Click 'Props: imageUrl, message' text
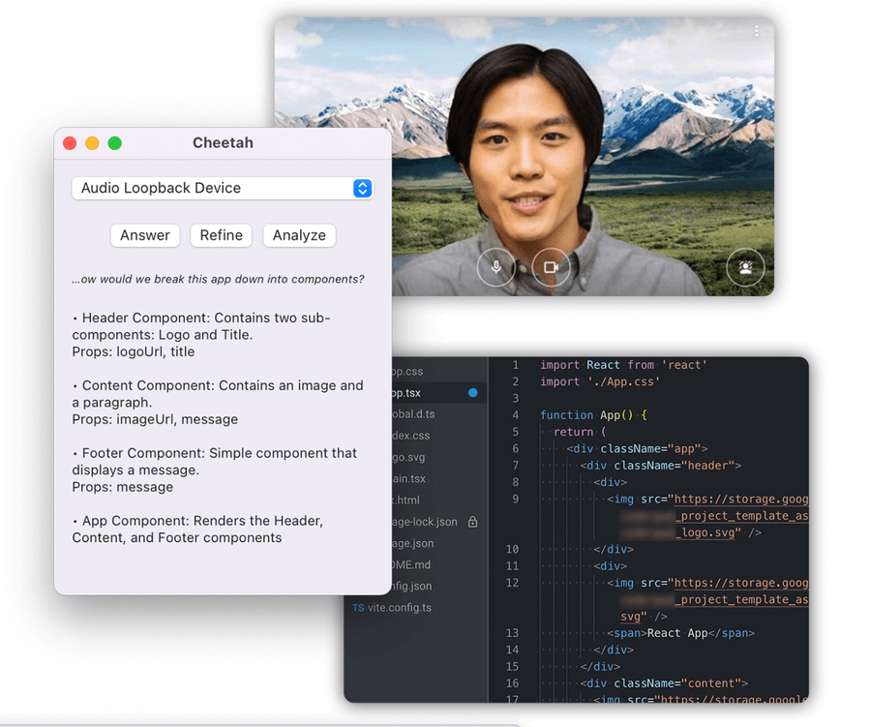The height and width of the screenshot is (727, 870). (155, 419)
